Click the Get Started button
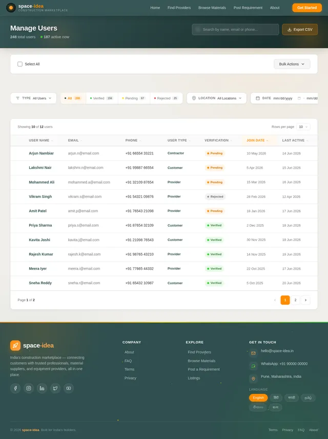This screenshot has height=439, width=328. click(x=307, y=8)
